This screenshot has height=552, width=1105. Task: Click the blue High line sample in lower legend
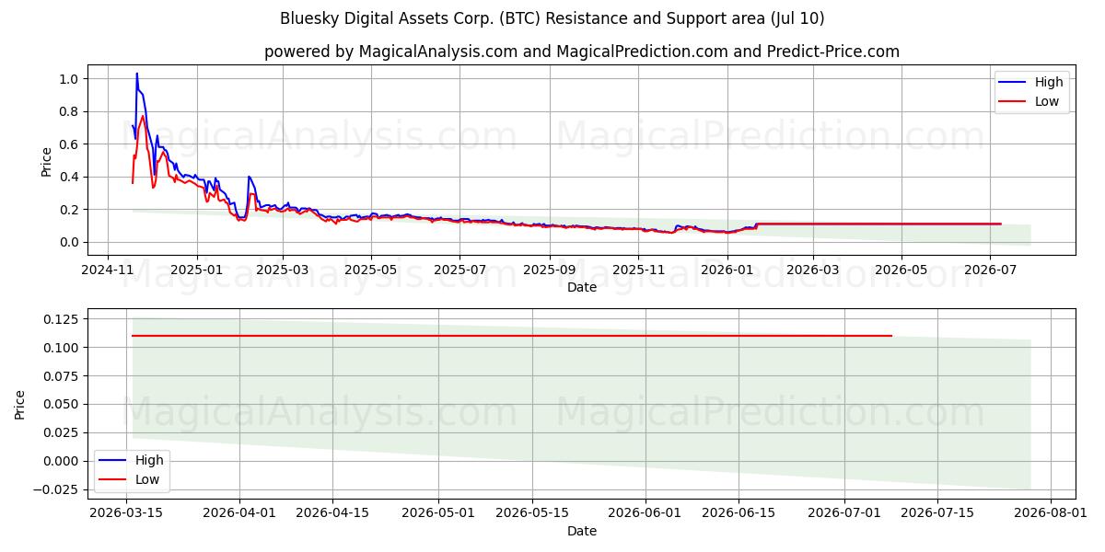click(x=113, y=461)
